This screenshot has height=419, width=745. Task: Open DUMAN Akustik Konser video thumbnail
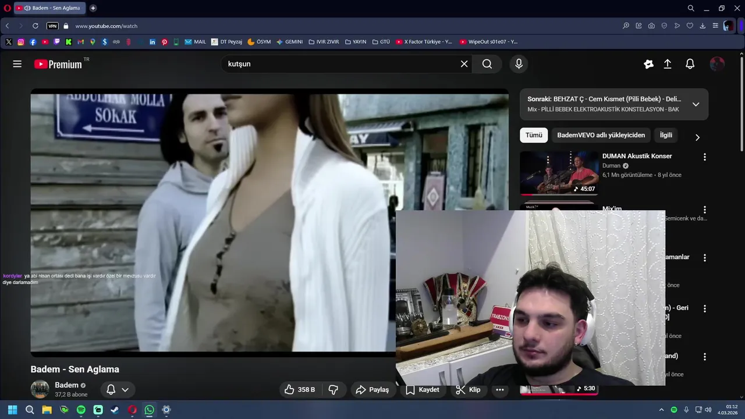[x=559, y=173]
